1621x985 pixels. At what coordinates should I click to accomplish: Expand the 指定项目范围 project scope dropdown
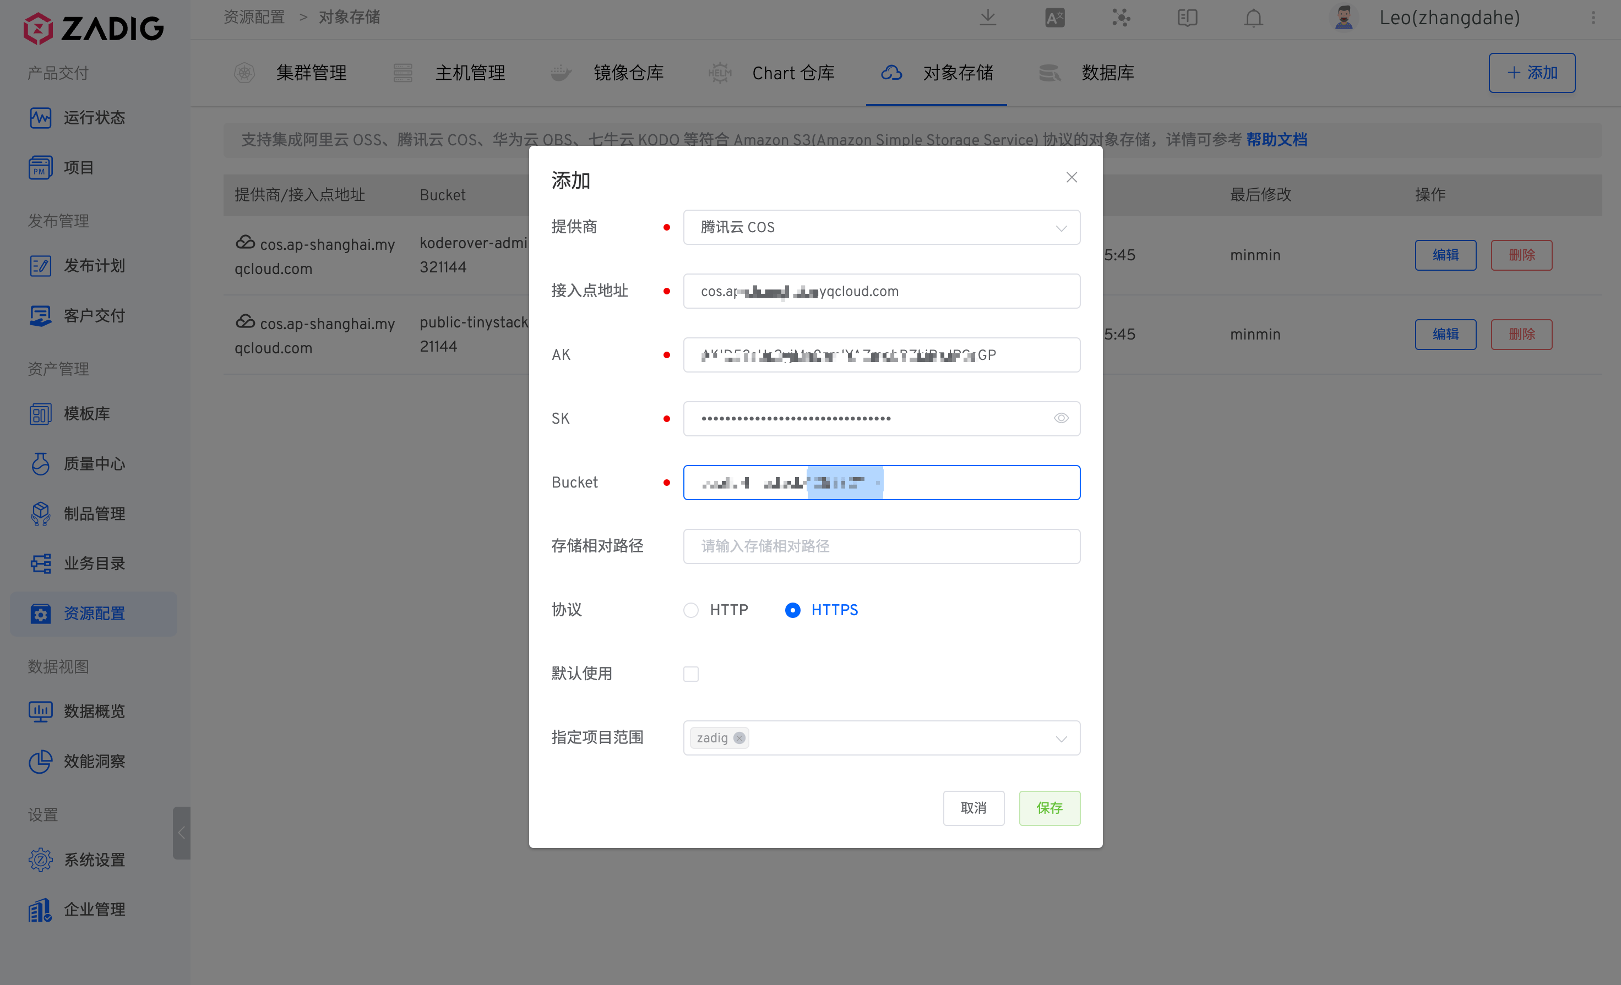point(1060,738)
